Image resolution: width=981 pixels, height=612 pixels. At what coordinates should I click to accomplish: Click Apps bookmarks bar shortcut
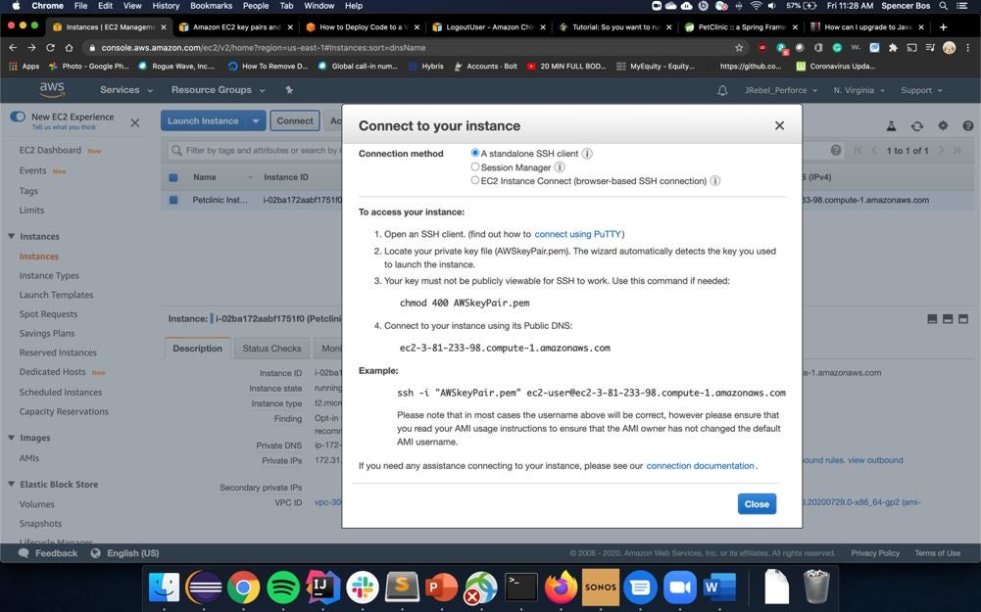24,67
